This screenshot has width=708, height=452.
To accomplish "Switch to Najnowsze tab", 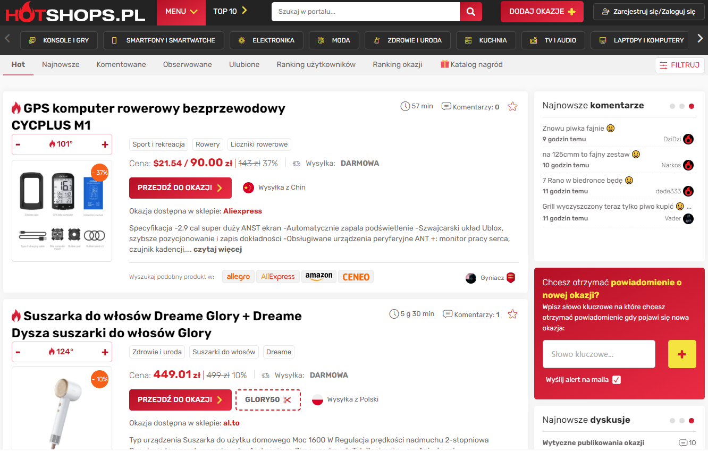I will (61, 64).
